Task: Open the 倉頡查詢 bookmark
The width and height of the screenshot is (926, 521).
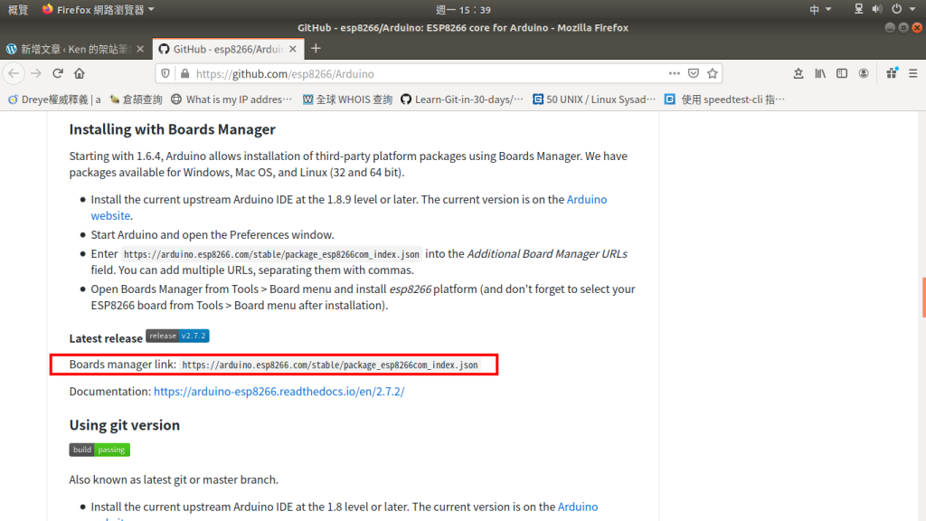Action: pos(137,99)
